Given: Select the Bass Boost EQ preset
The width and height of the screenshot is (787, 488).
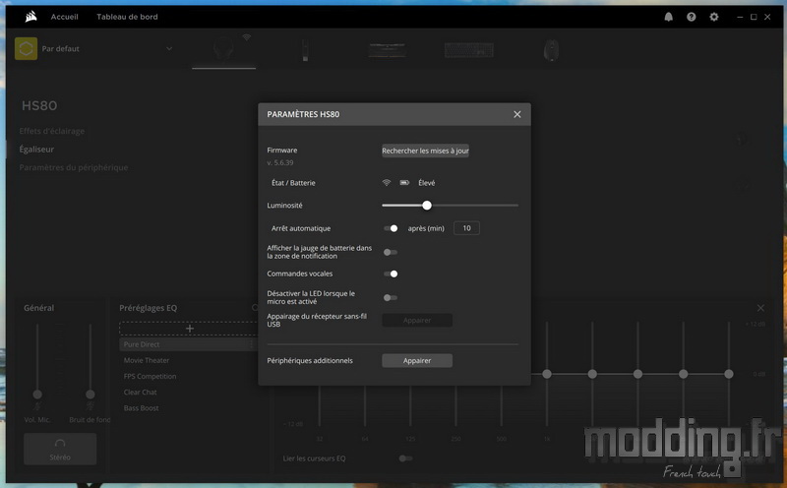Looking at the screenshot, I should [x=141, y=408].
